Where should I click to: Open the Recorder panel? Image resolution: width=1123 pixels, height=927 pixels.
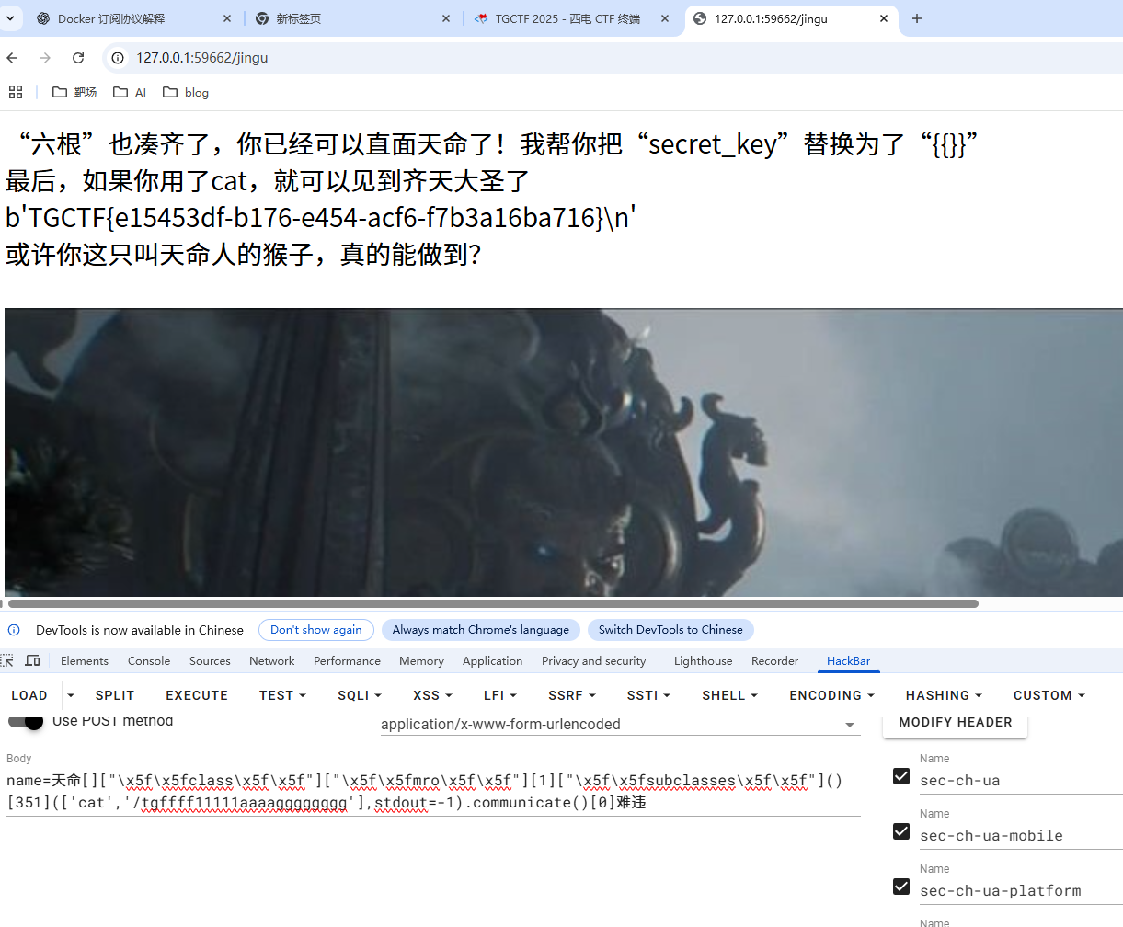(775, 660)
